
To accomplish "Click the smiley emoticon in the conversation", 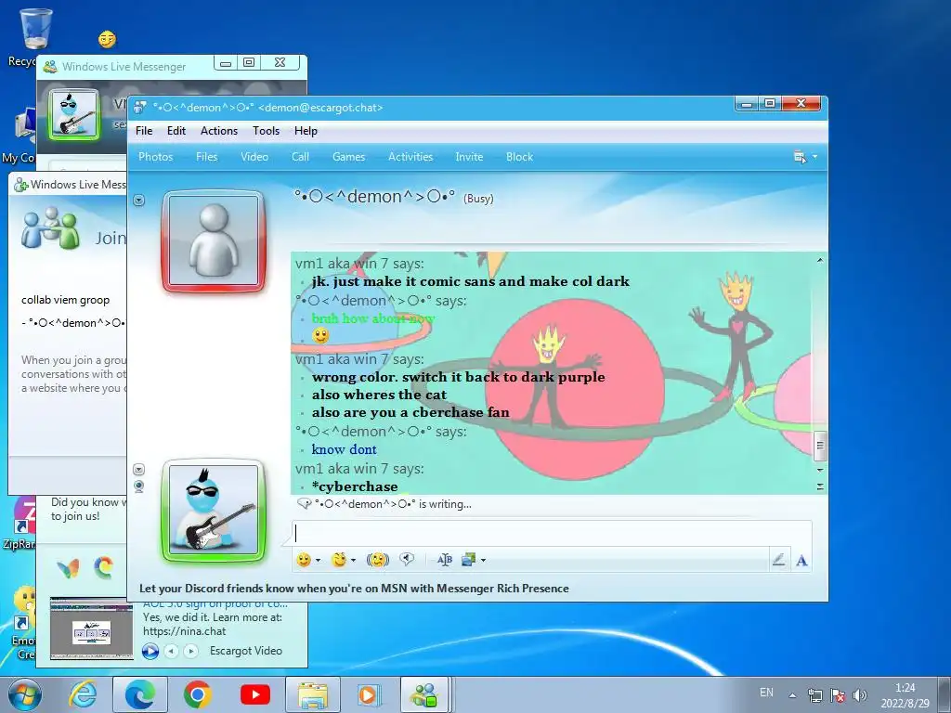I will (320, 335).
